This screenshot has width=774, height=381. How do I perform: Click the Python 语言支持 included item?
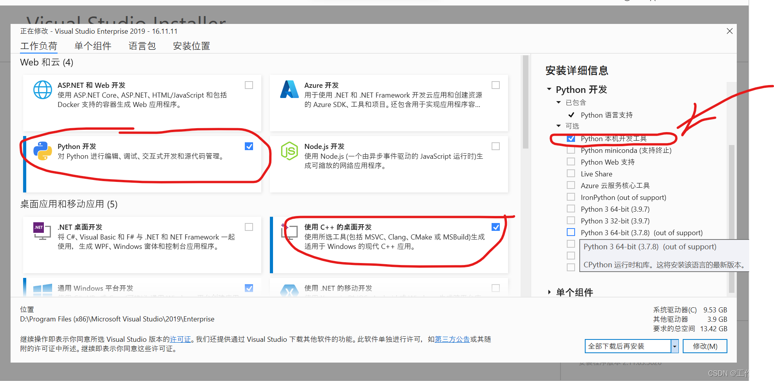pos(607,115)
